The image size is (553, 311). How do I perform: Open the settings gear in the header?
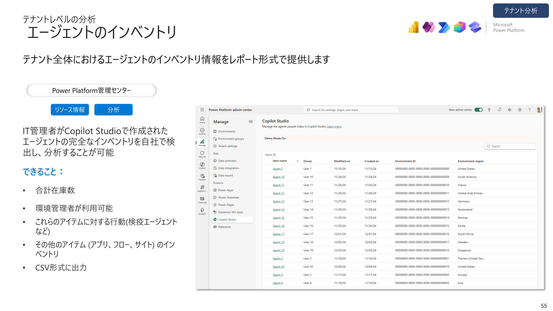point(520,110)
